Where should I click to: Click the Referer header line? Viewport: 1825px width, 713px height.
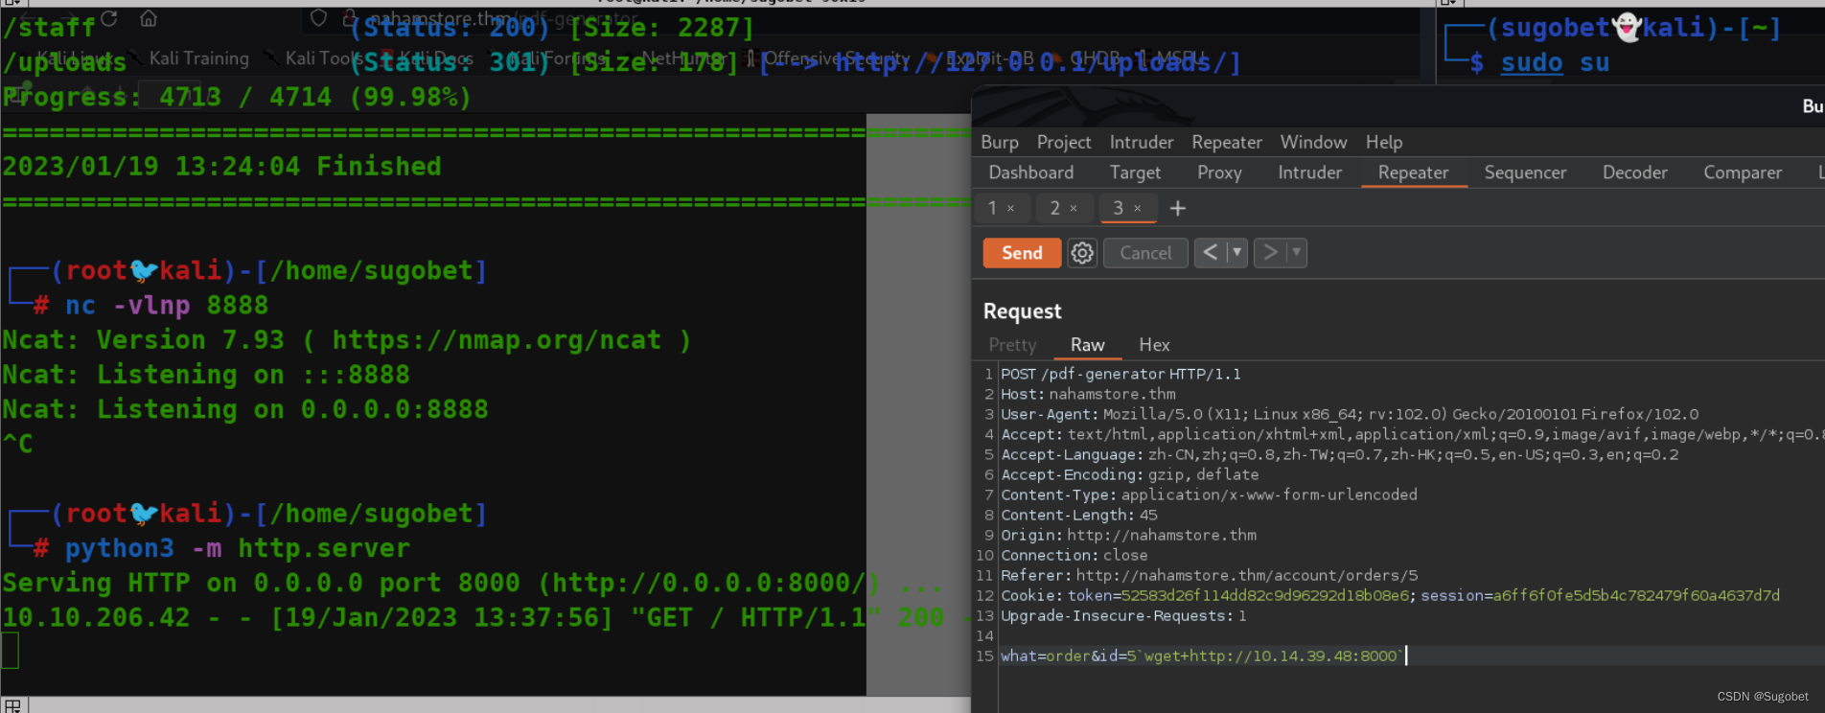point(1209,575)
